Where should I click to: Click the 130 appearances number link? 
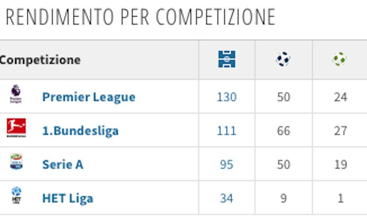227,97
